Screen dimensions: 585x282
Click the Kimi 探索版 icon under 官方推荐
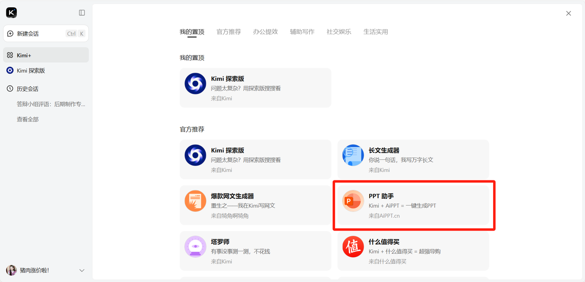[195, 155]
